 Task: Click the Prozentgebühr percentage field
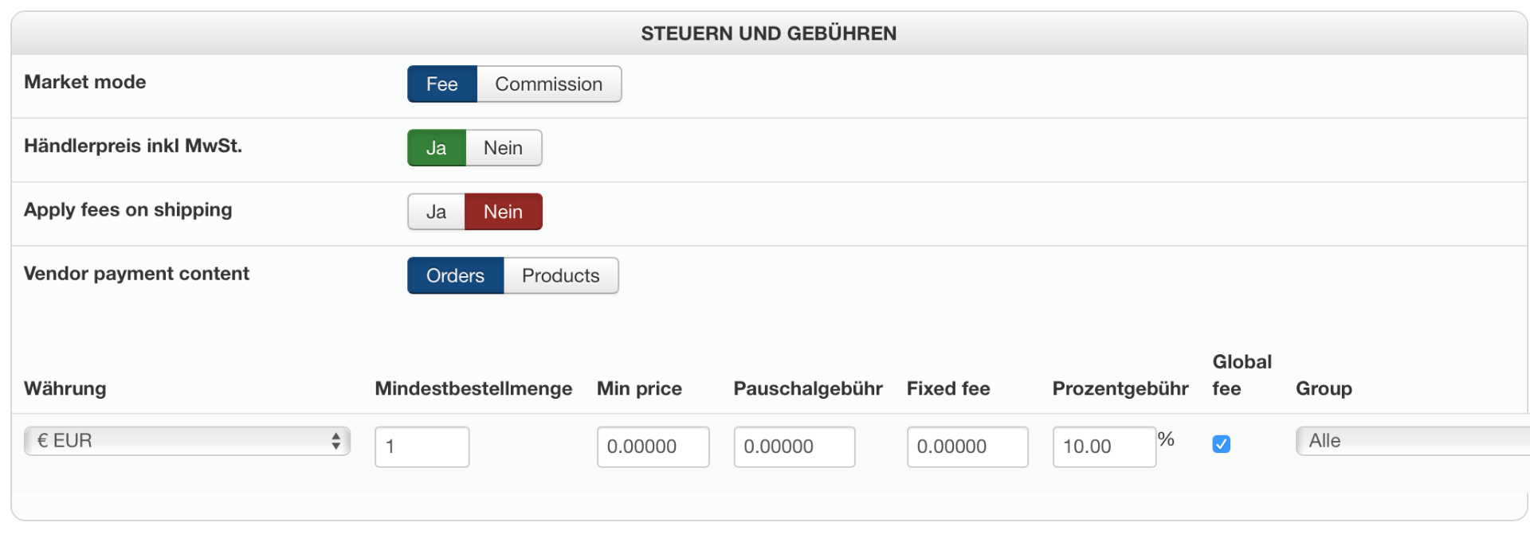(x=1104, y=446)
